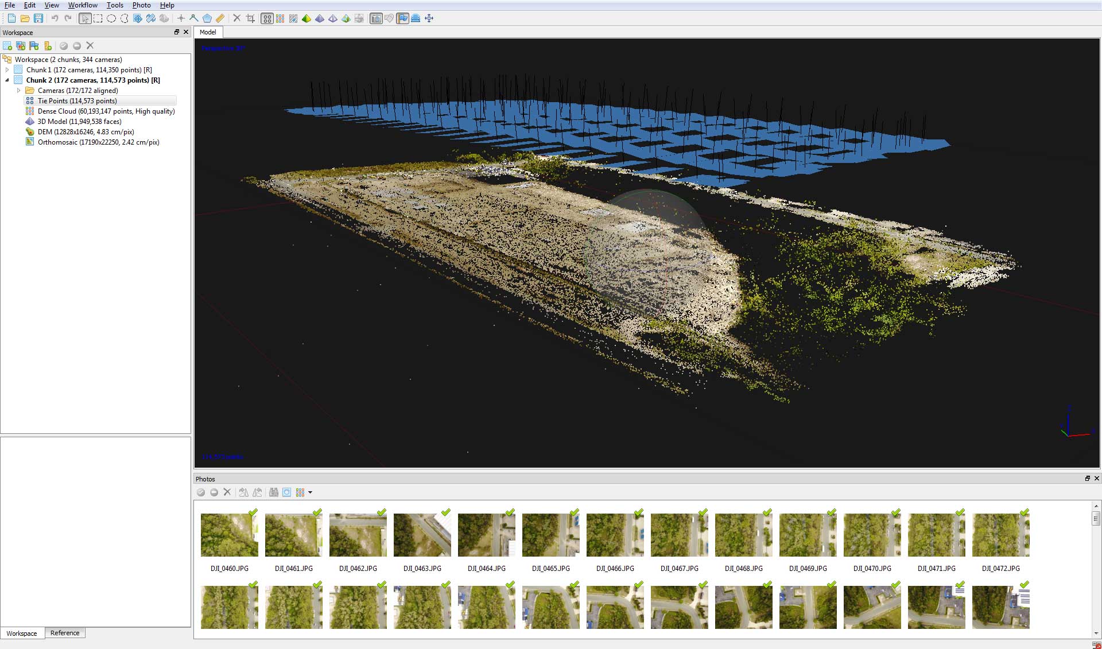
Task: Choose the Rectangle Selection tool
Action: coord(98,18)
